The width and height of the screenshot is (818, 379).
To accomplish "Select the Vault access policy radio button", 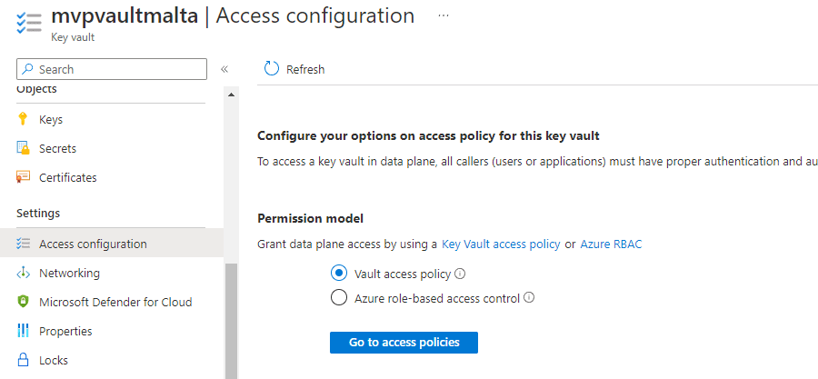I will [x=339, y=273].
